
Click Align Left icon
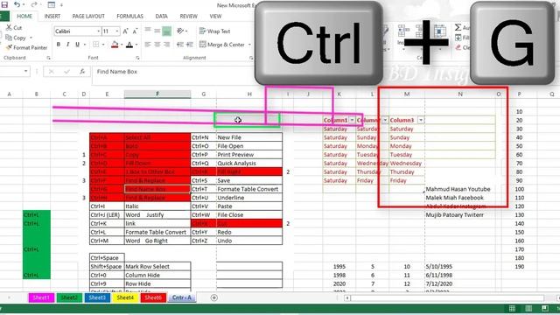click(x=148, y=45)
